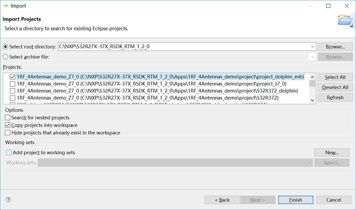Uncheck the project_dolphin_evb project entry
Viewport: 356px width, 210px height.
(x=12, y=77)
